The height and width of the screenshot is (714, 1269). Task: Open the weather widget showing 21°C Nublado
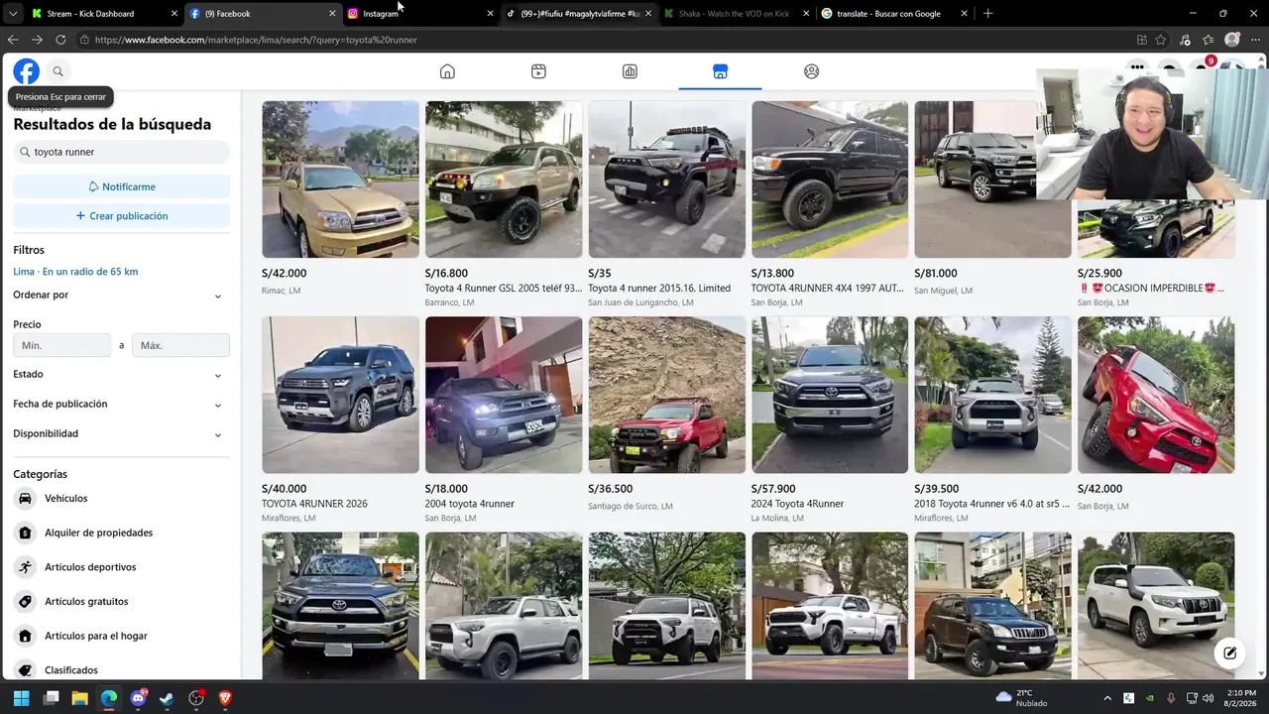pos(1021,698)
